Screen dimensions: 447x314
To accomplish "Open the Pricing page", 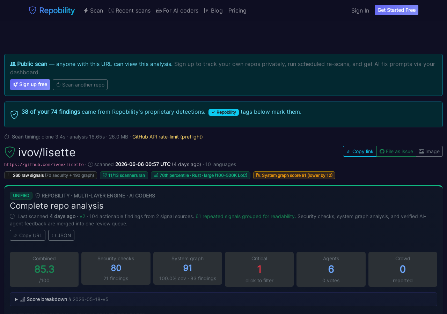I will [237, 10].
